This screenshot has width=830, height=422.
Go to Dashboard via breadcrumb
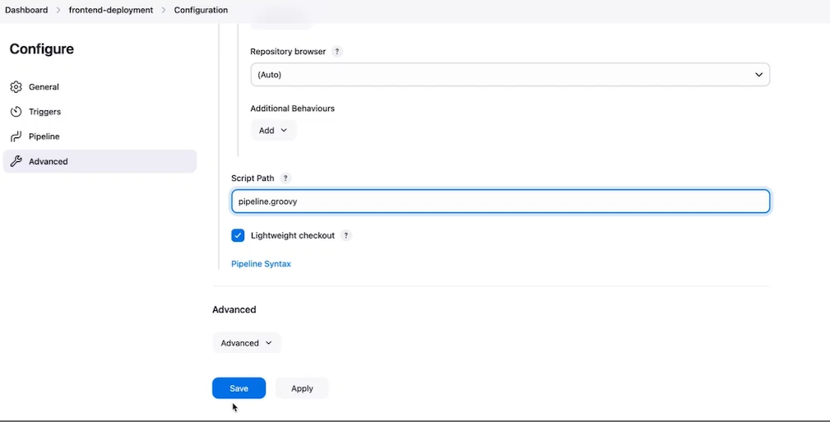coord(26,10)
